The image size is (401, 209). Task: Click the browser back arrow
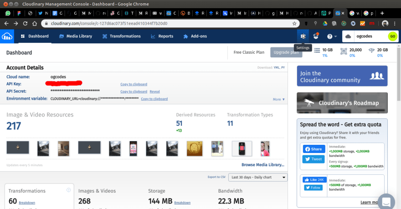(6, 24)
